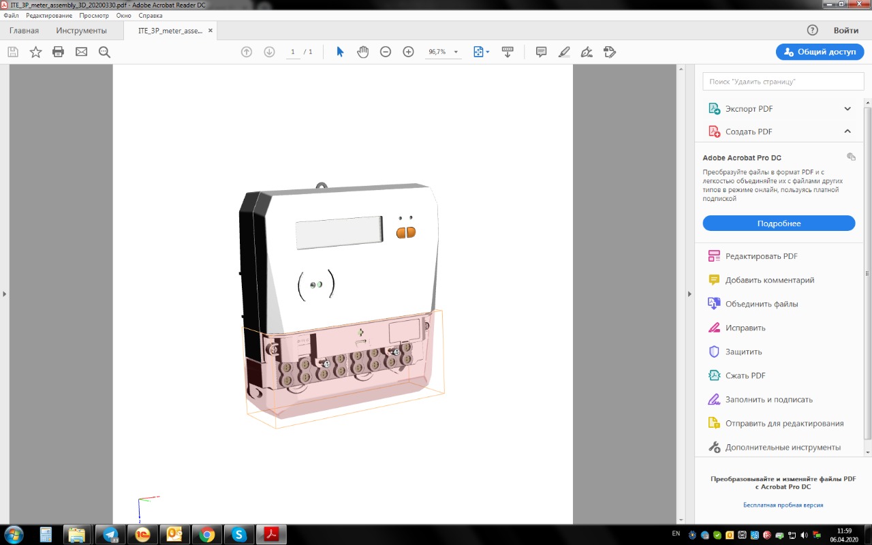Image resolution: width=872 pixels, height=545 pixels.
Task: Open Бесплатная пробная версия link
Action: coord(783,505)
